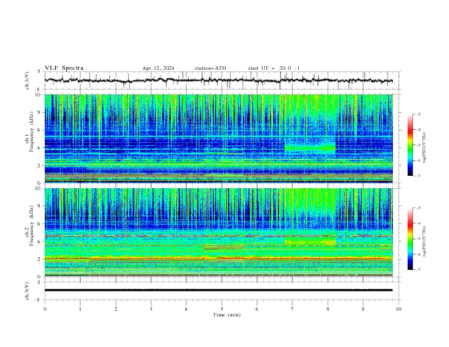449x347 pixels.
Task: Click time axis tick label "7"
Action: point(293,309)
